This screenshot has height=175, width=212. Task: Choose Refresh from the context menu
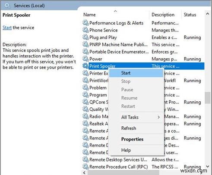[136, 128]
